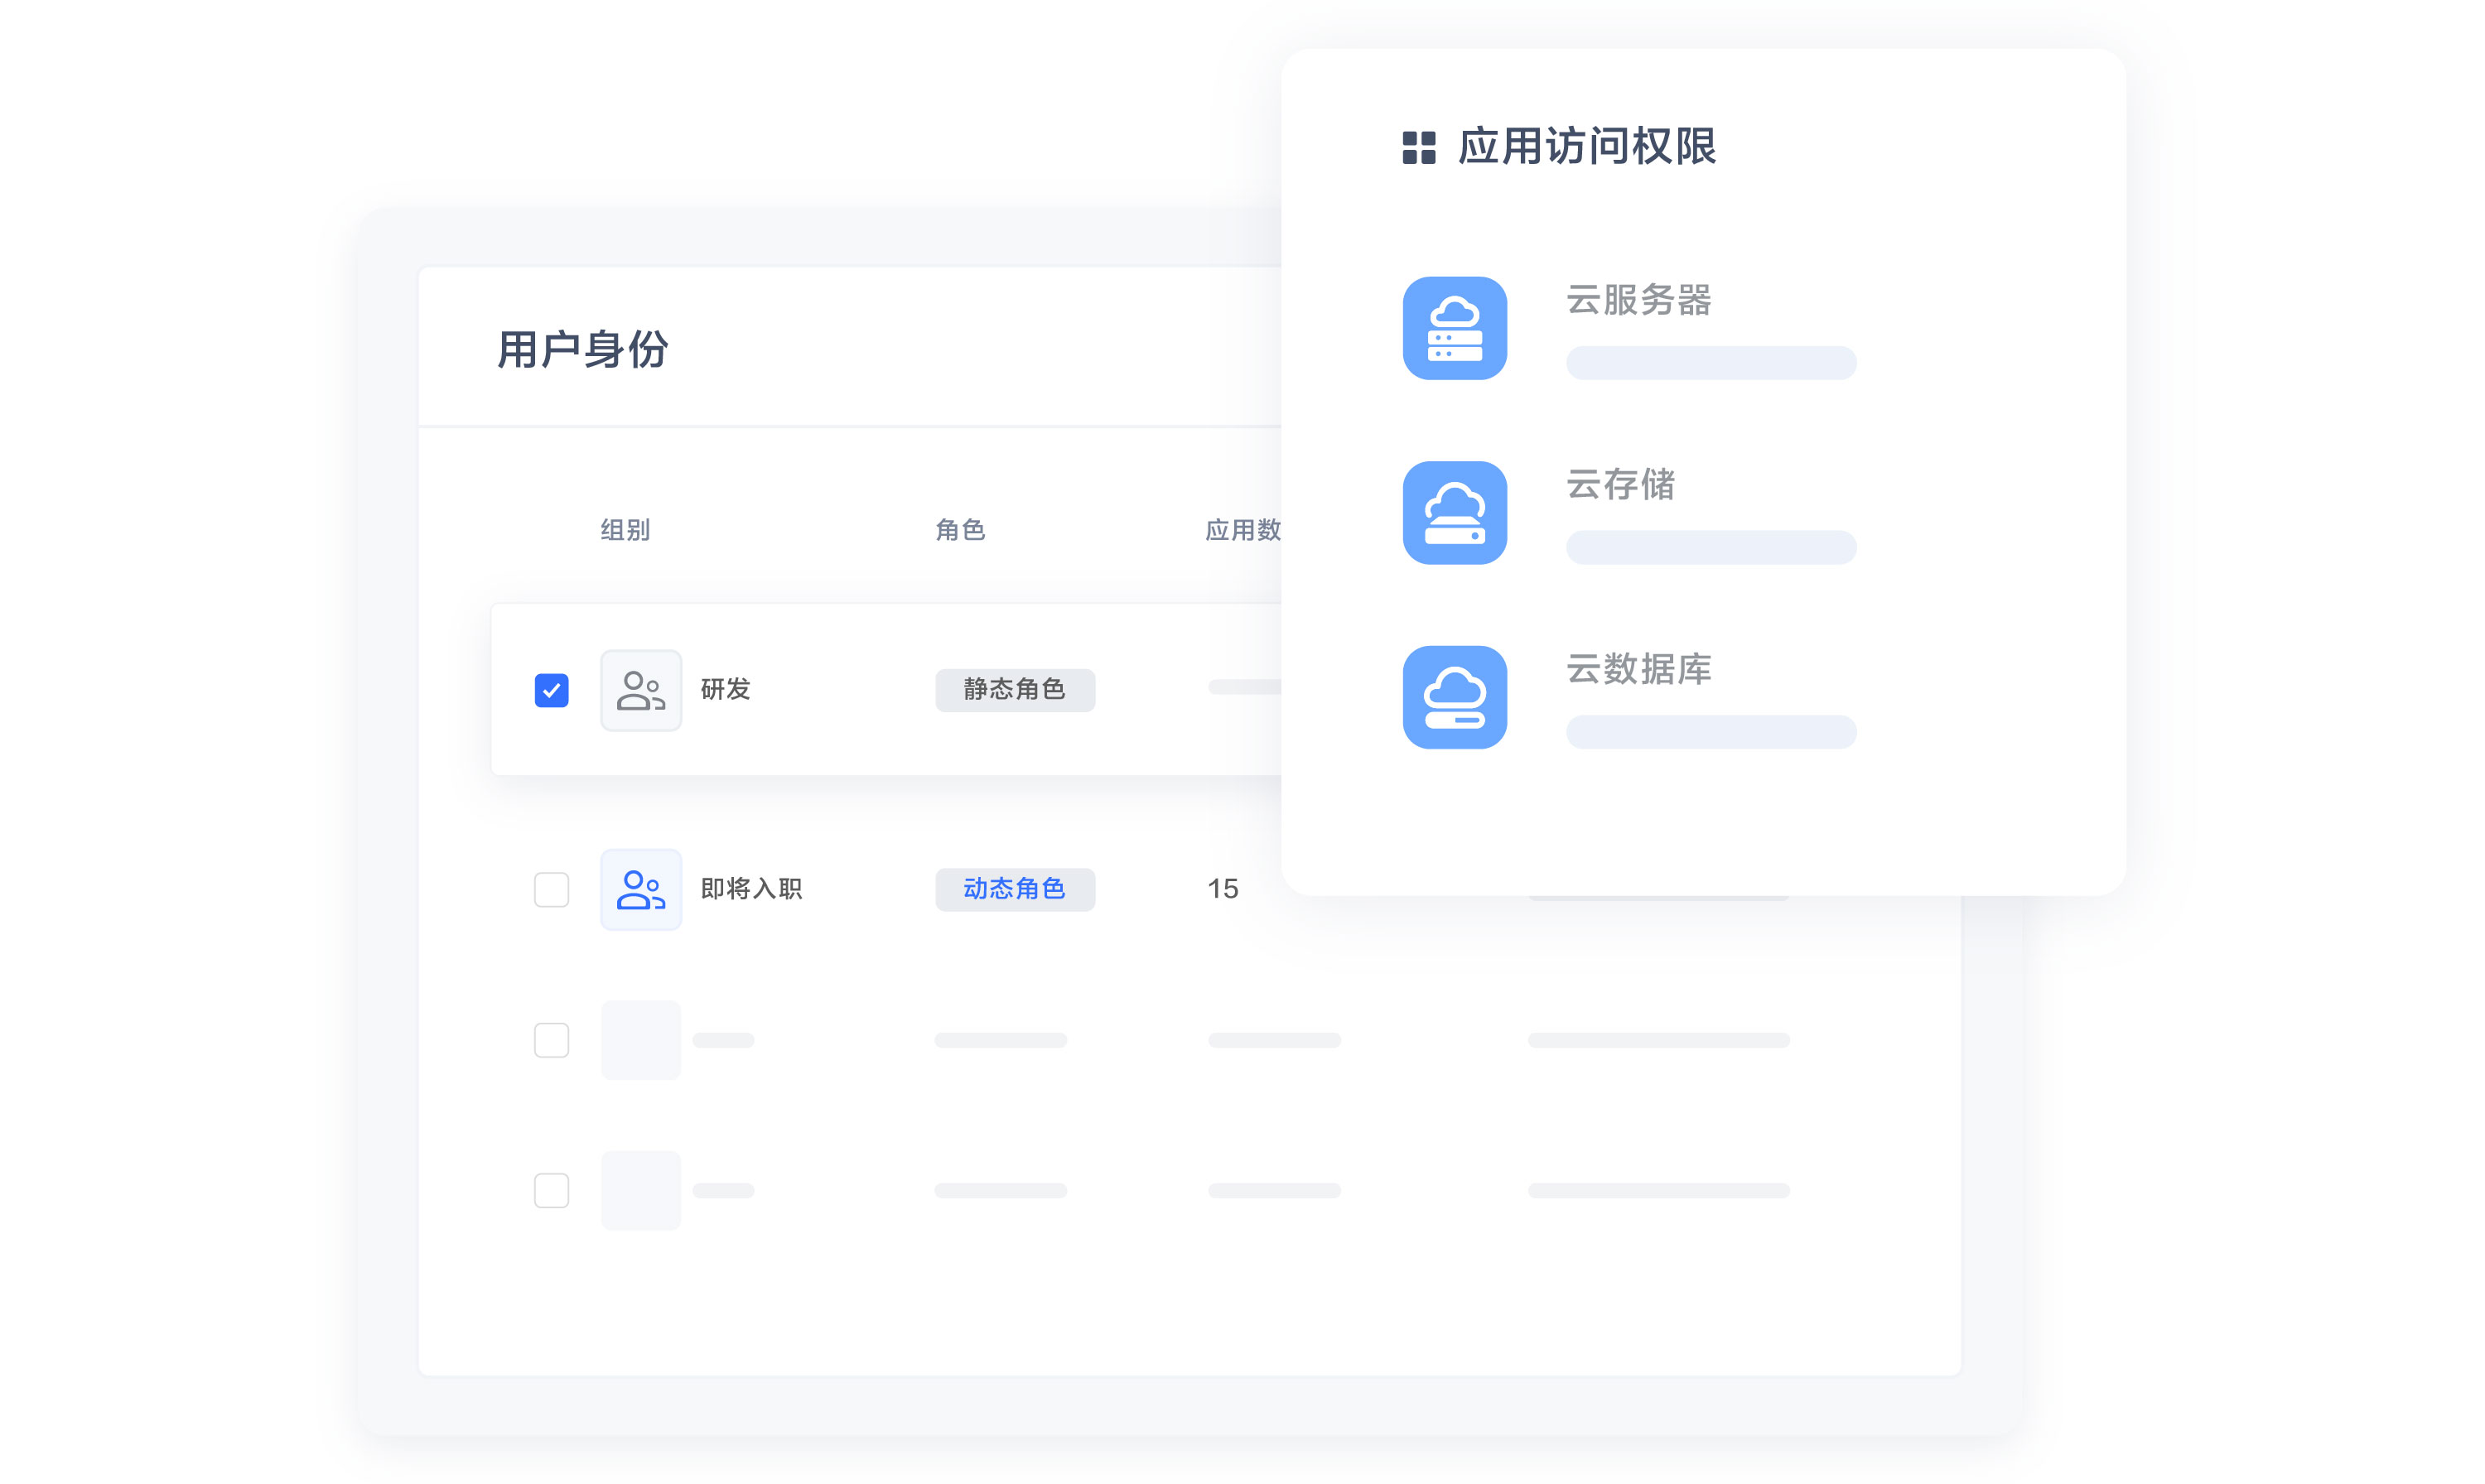Click the 应用数 column header
The height and width of the screenshot is (1484, 2485).
pos(1243,530)
